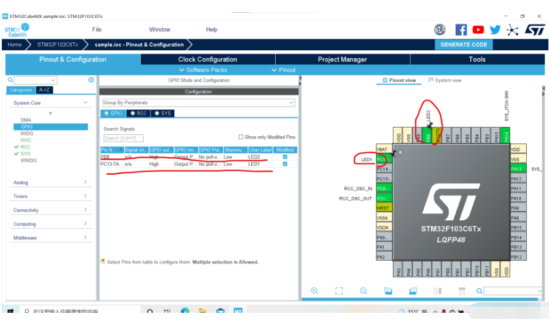The width and height of the screenshot is (549, 322).
Task: Zoom in on the chip pinout
Action: pyautogui.click(x=314, y=291)
